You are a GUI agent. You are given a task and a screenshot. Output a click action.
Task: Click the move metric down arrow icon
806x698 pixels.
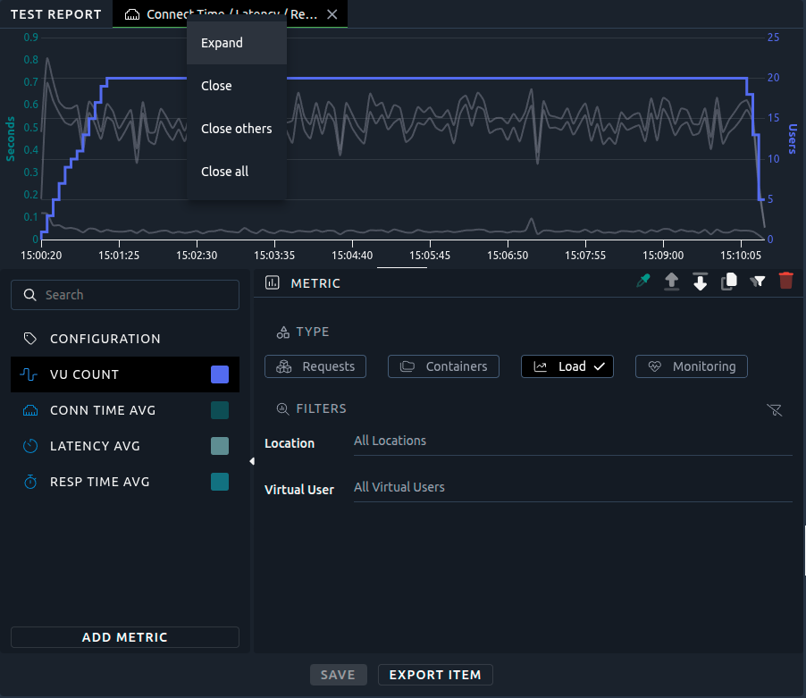(701, 282)
